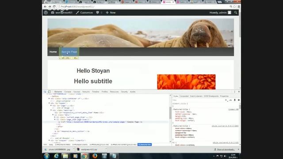Switch to the Sources DevTools tab
The width and height of the screenshot is (283, 159).
coord(76,92)
